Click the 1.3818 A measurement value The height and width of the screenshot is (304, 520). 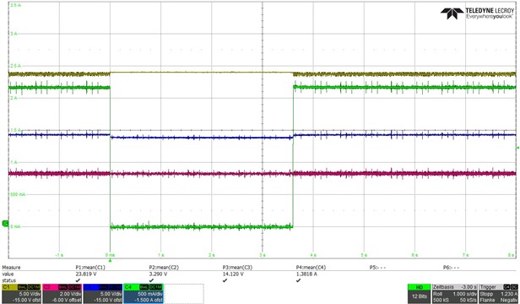click(x=306, y=274)
